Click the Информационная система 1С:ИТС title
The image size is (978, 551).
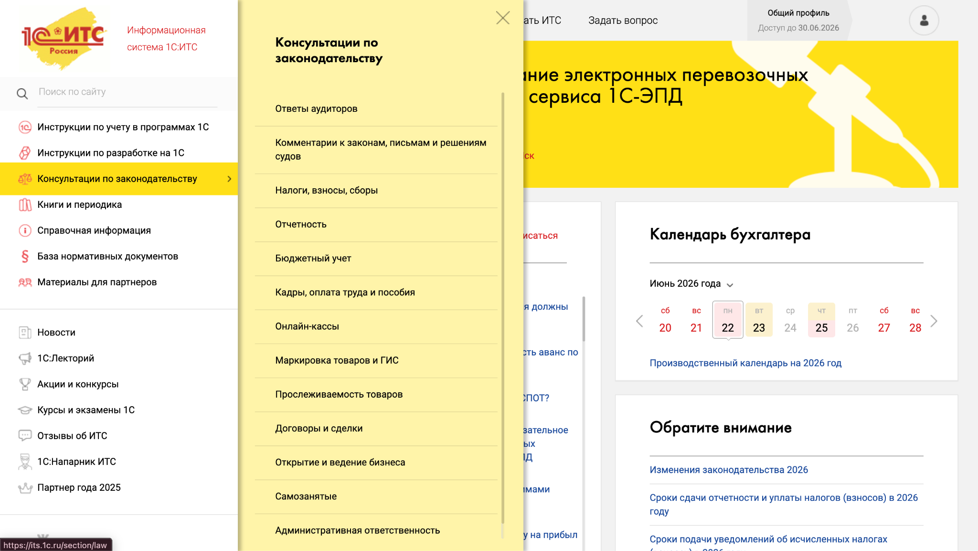(166, 39)
